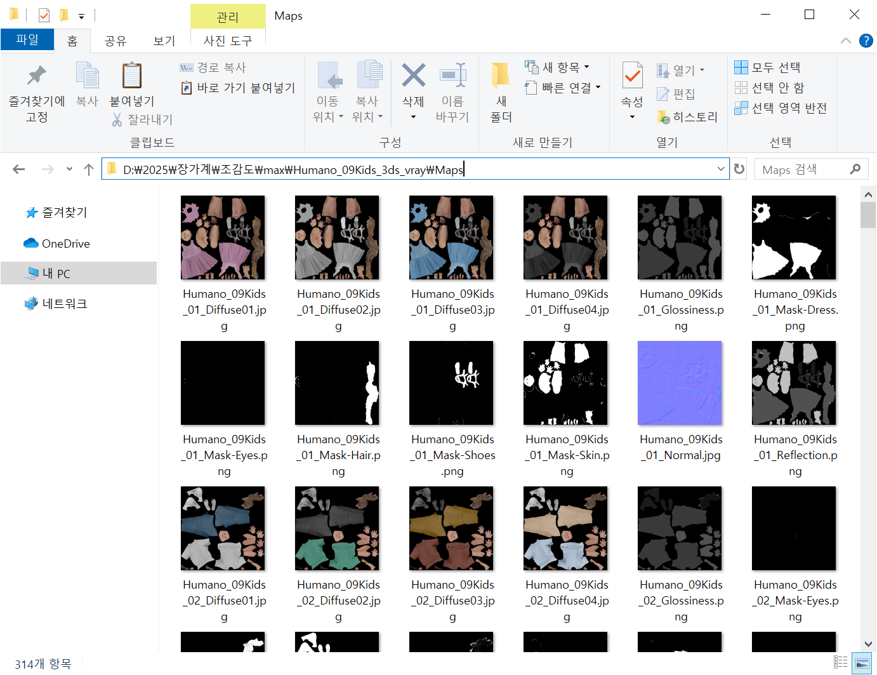The image size is (877, 675).
Task: Select Humano_09Kids_02_Mask-Eyes.png thumbnail
Action: (x=794, y=528)
